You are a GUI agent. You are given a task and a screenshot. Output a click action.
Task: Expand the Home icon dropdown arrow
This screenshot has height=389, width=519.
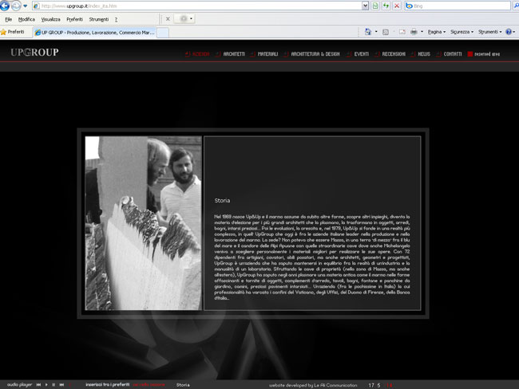click(x=376, y=32)
